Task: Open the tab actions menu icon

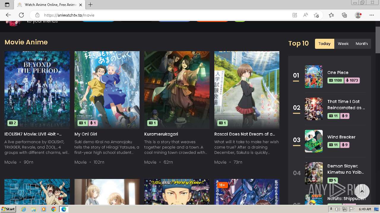Action: [x=7, y=5]
